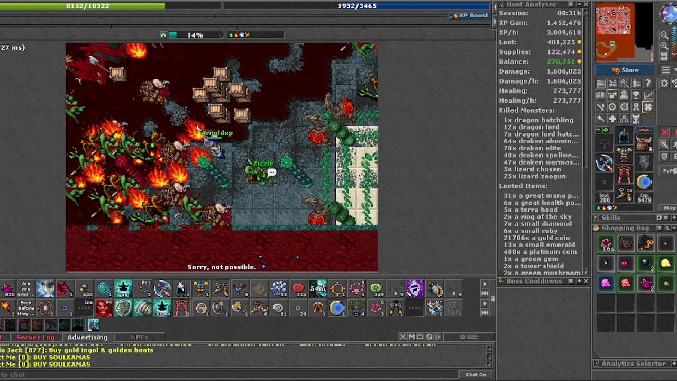This screenshot has width=677, height=381.
Task: Click the hourglass action bar slot
Action: 45,289
